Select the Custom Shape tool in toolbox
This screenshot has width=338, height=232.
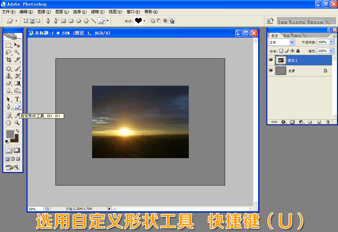click(17, 106)
